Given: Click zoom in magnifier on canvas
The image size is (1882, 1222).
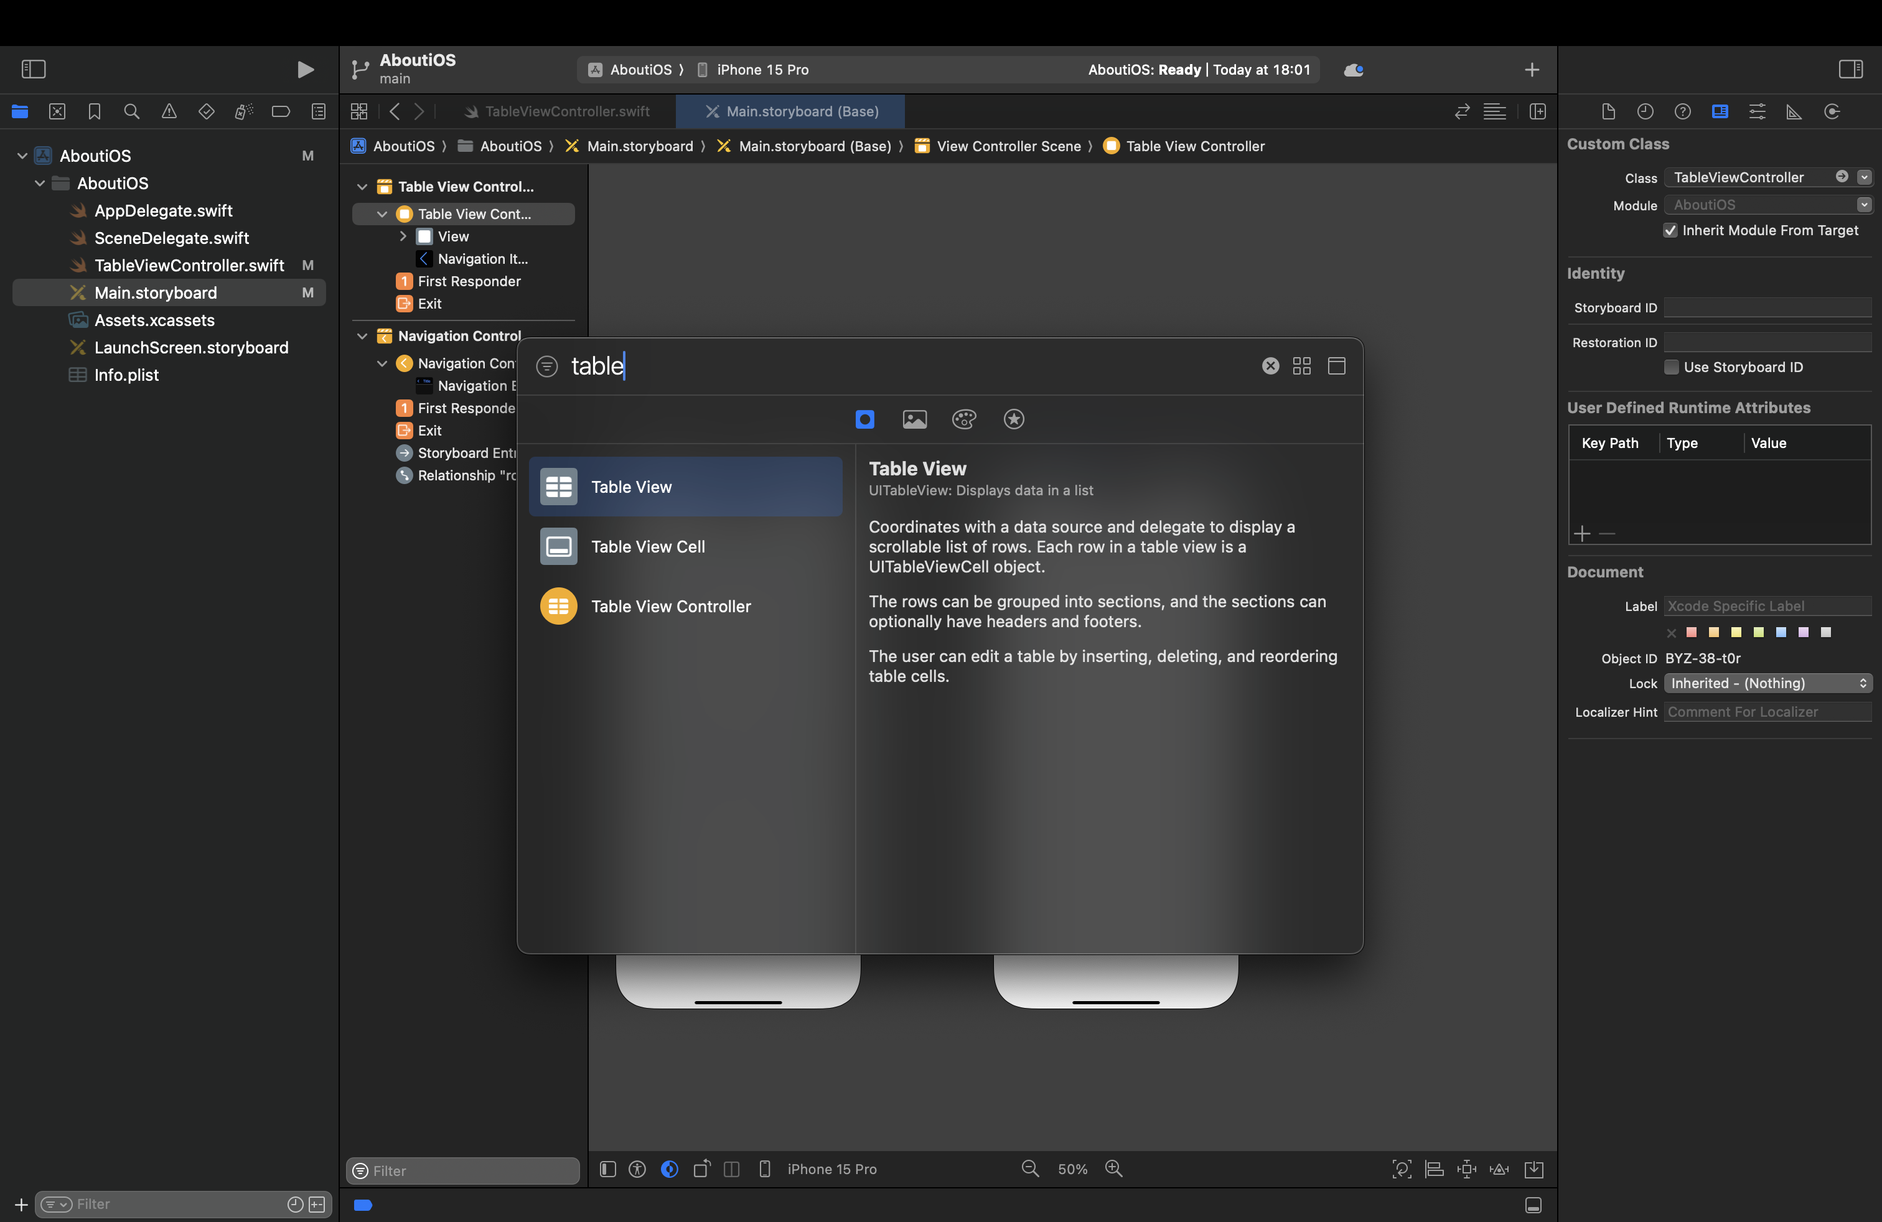Looking at the screenshot, I should click(x=1113, y=1168).
